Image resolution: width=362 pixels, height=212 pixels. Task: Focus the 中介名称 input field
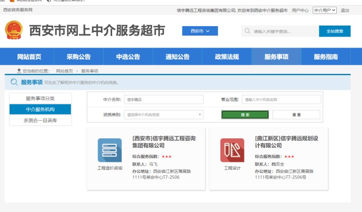coord(163,100)
